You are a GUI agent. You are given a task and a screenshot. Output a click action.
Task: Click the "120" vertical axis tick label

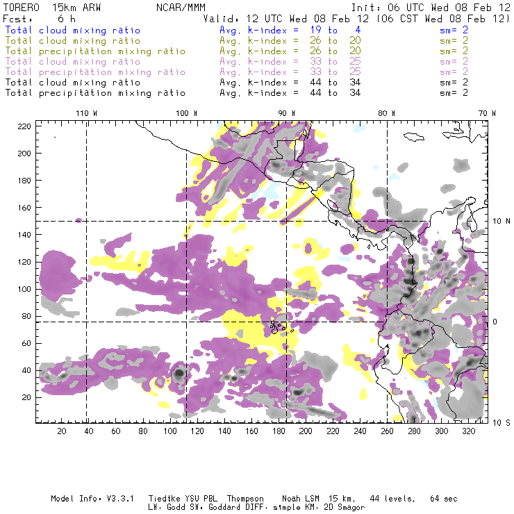(x=24, y=262)
